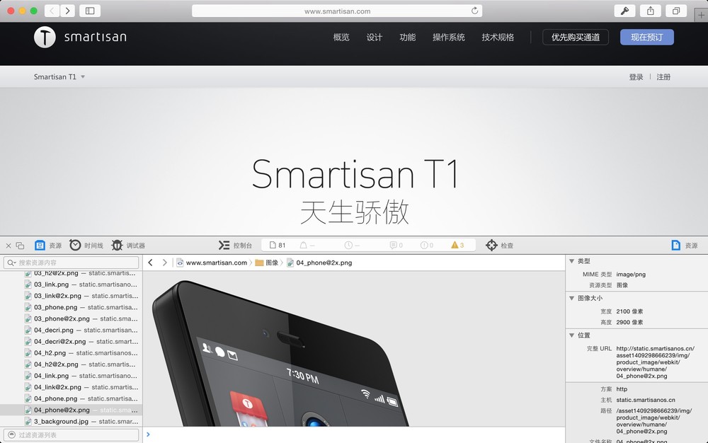Show all tabs overview in Safari
This screenshot has width=708, height=443.
coord(676,11)
